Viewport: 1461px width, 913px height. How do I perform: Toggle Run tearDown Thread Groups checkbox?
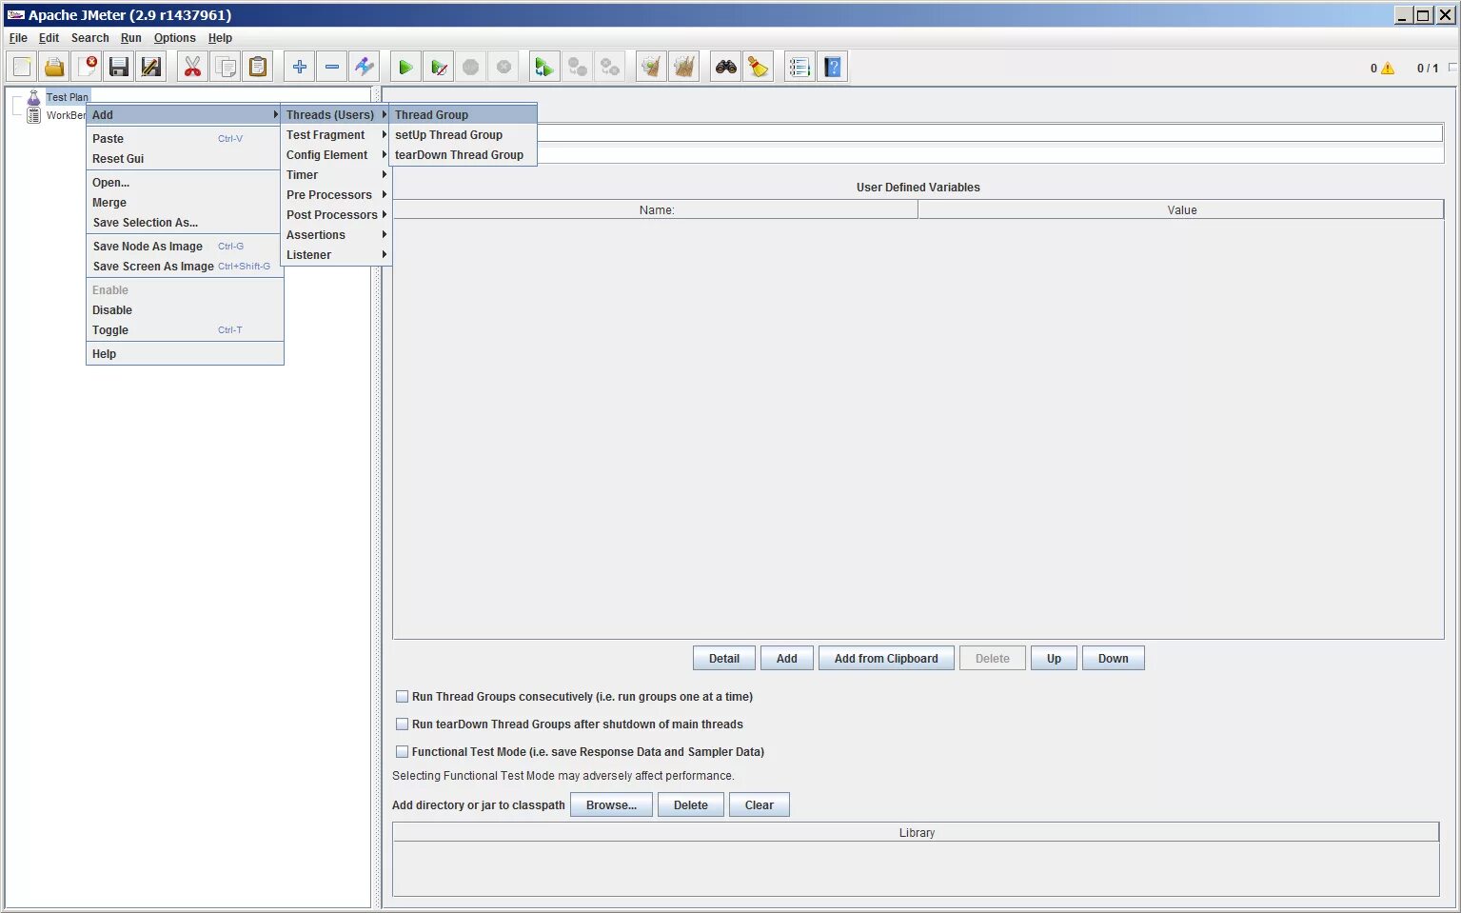point(402,724)
